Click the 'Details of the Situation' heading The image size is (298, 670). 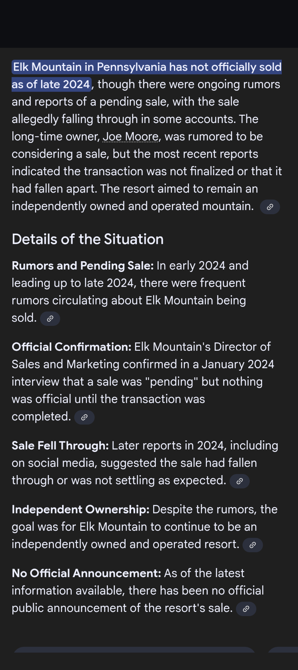click(88, 239)
